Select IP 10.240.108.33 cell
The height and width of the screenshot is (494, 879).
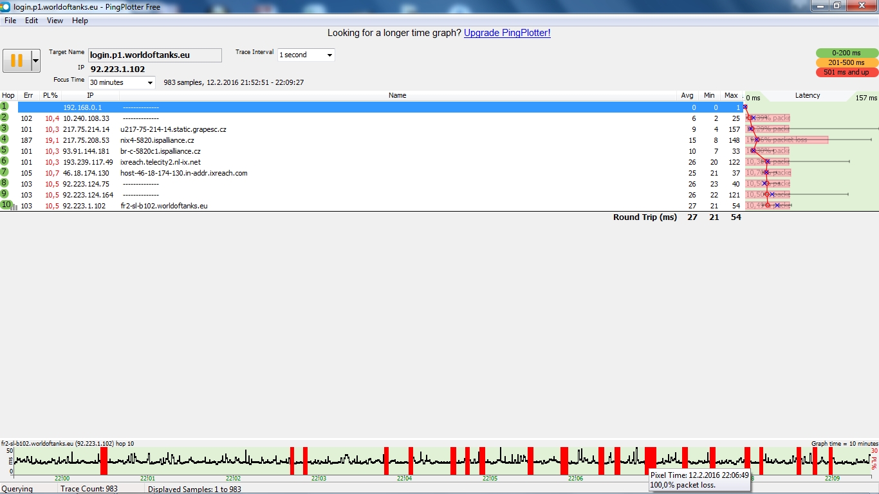(x=86, y=118)
